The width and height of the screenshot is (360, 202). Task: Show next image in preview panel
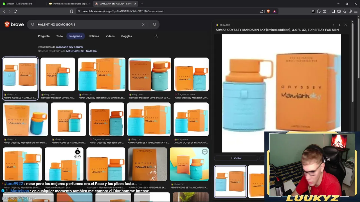pos(339,25)
